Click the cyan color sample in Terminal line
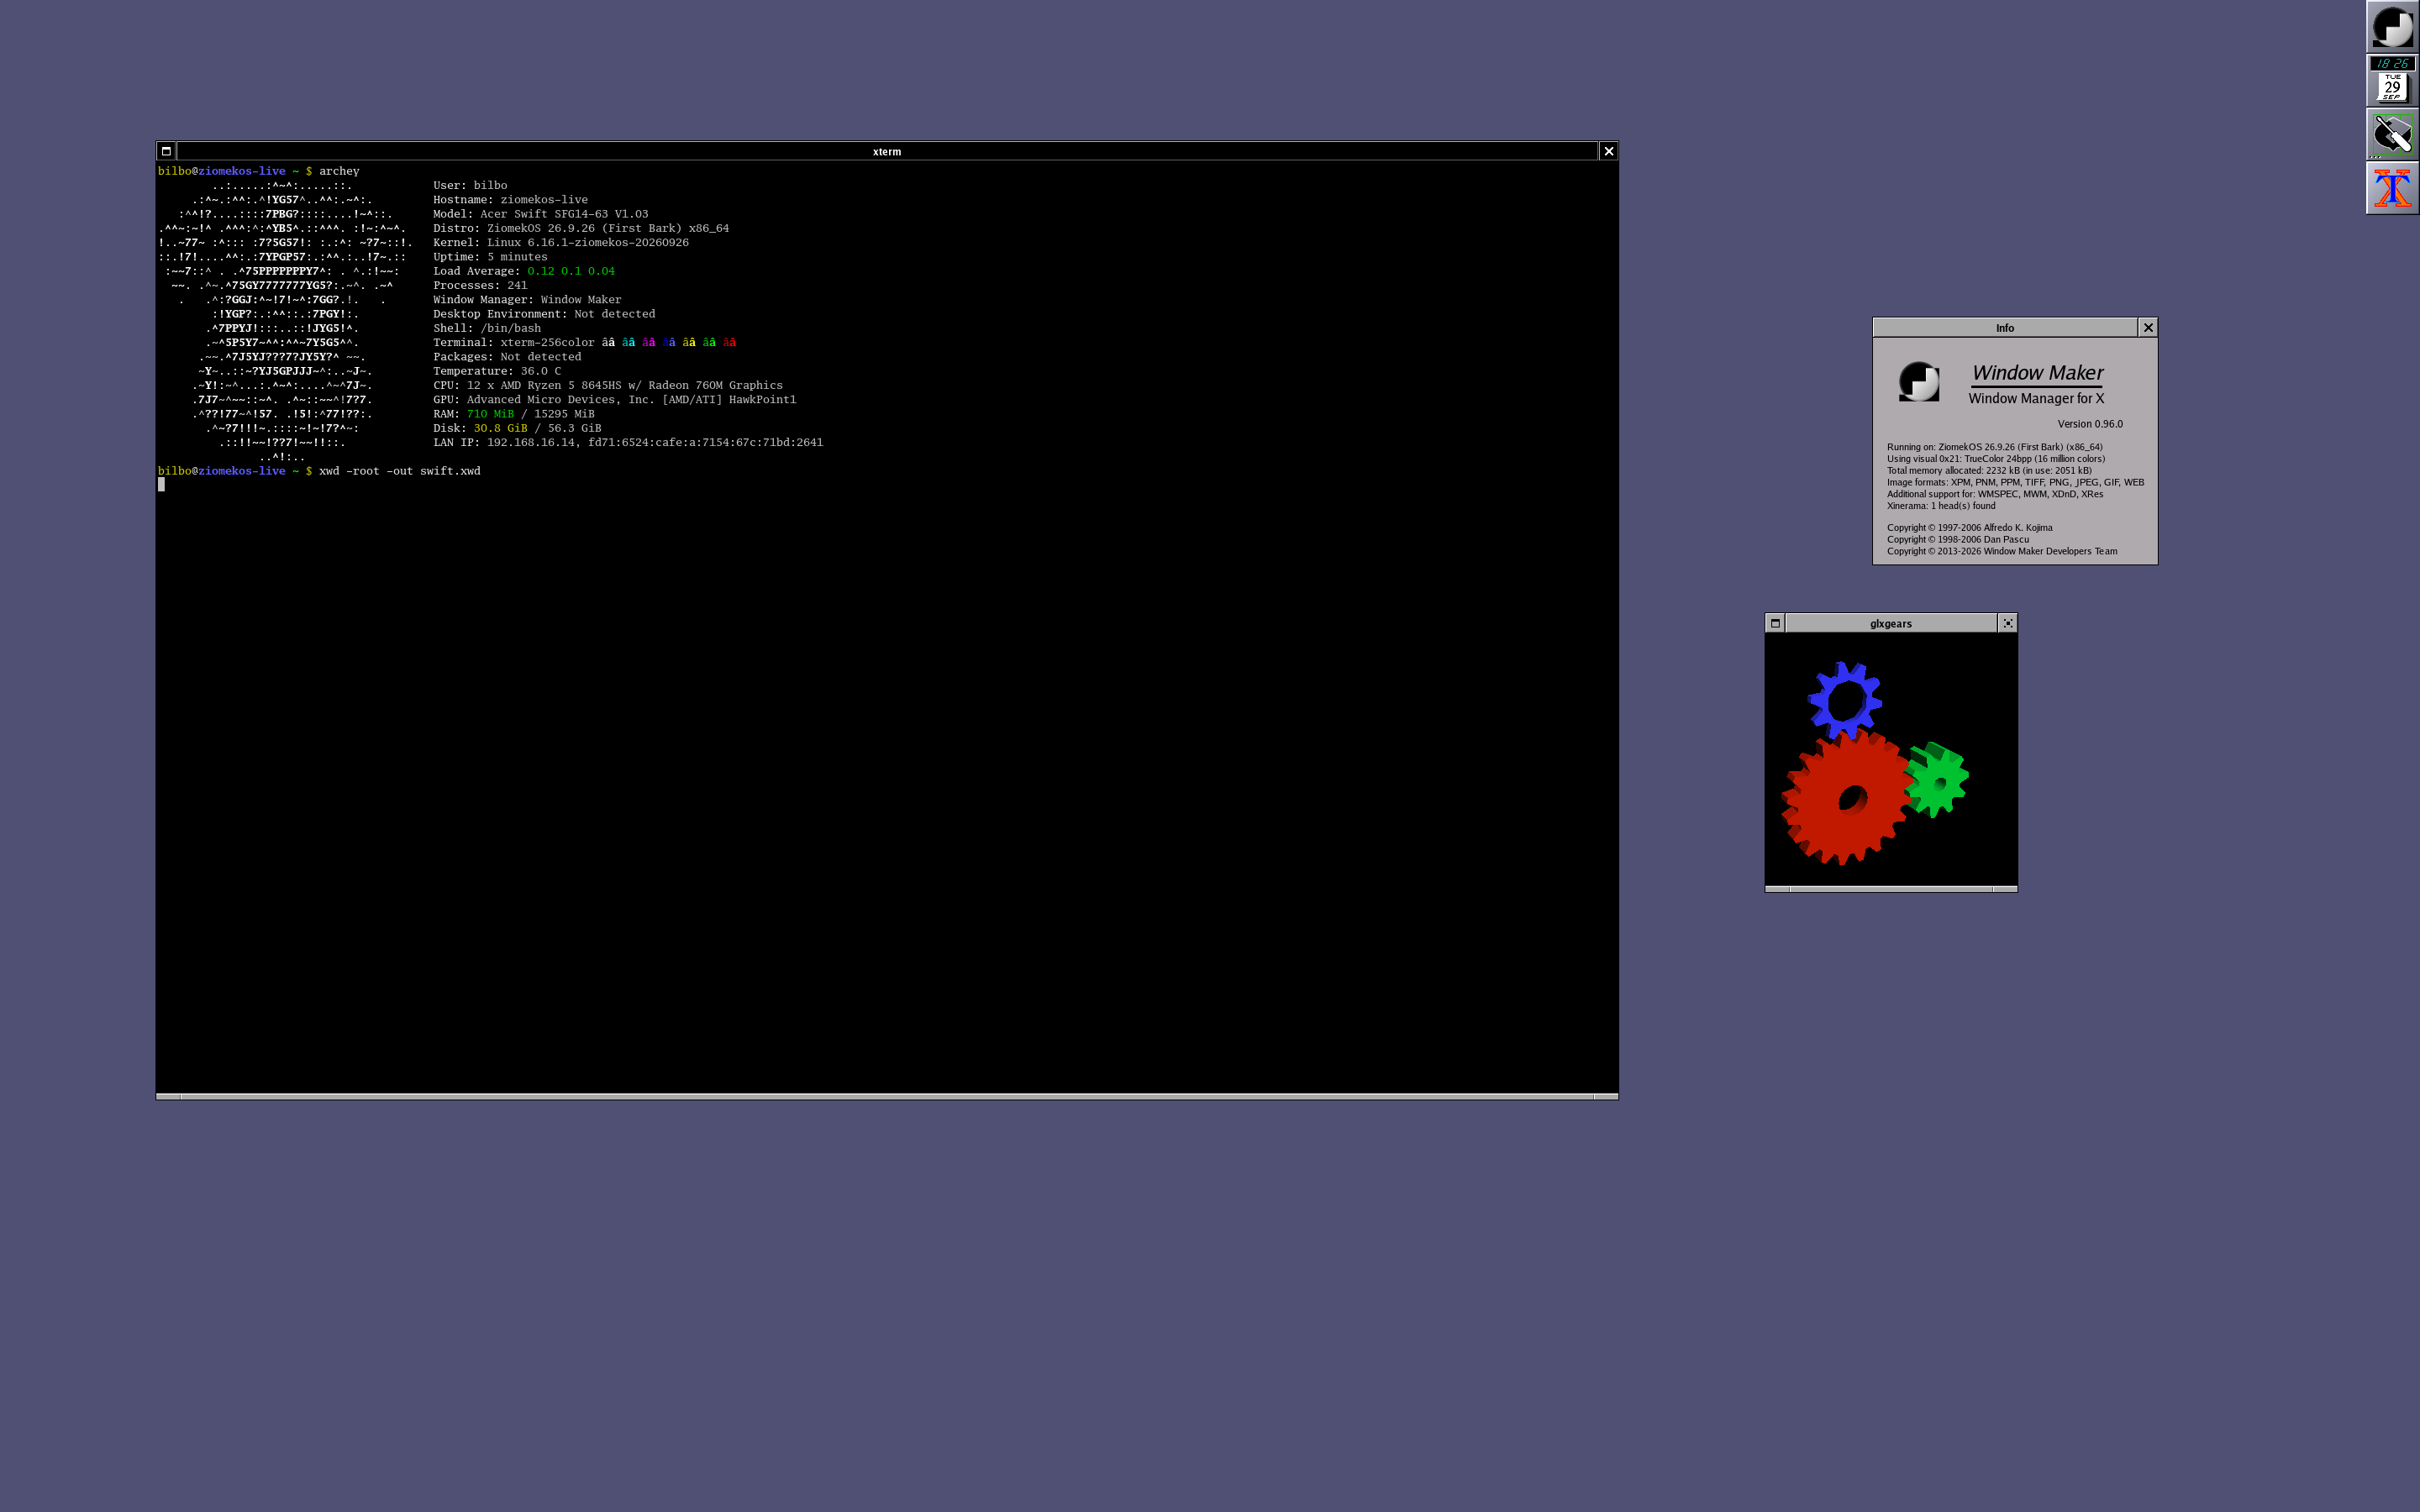Screen dimensions: 2420x1512 (628, 342)
